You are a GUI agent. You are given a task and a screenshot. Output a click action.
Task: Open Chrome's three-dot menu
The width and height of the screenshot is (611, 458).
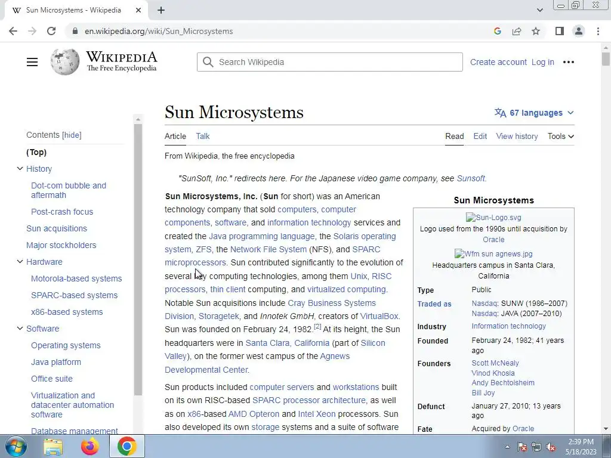pos(598,31)
